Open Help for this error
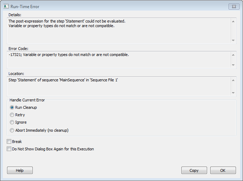Screen dimensions: 243x181 (20, 170)
